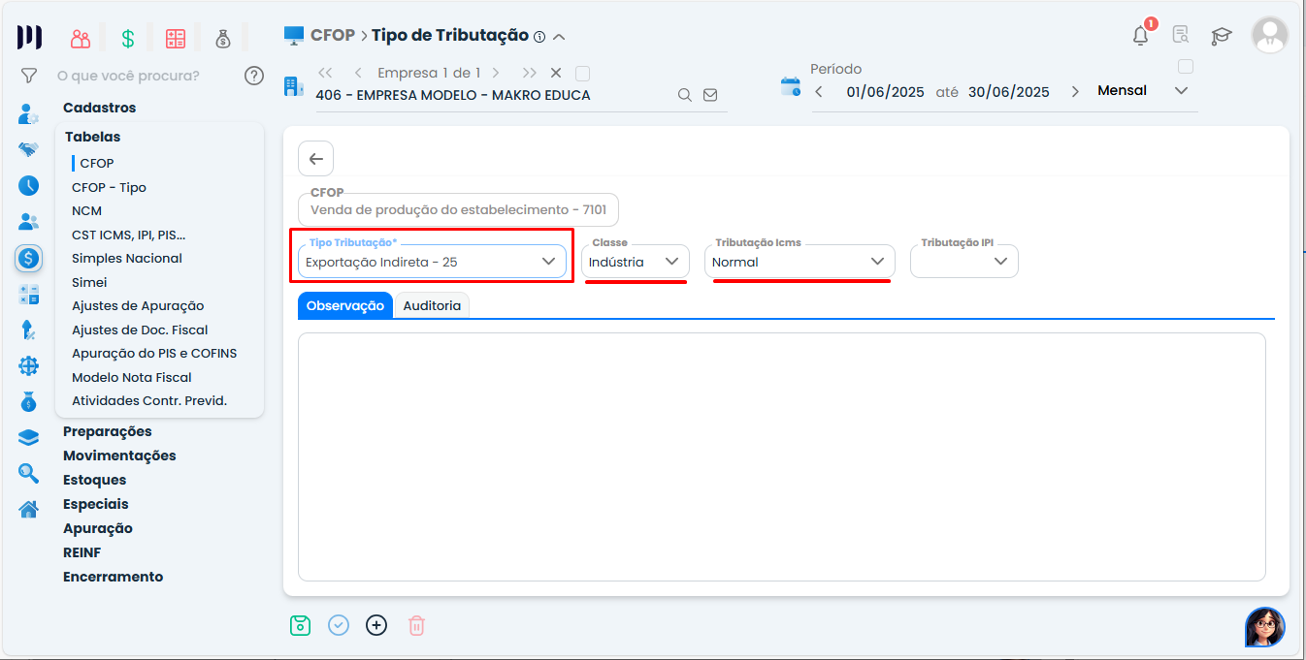
Task: Click the delete trash can icon
Action: 416,625
